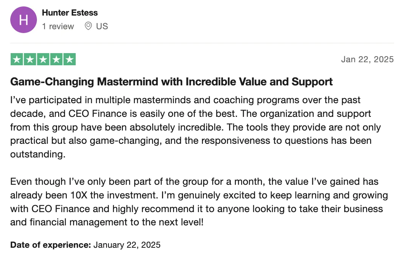The height and width of the screenshot is (258, 404).
Task: Click the 'Date of experience' label
Action: (51, 245)
